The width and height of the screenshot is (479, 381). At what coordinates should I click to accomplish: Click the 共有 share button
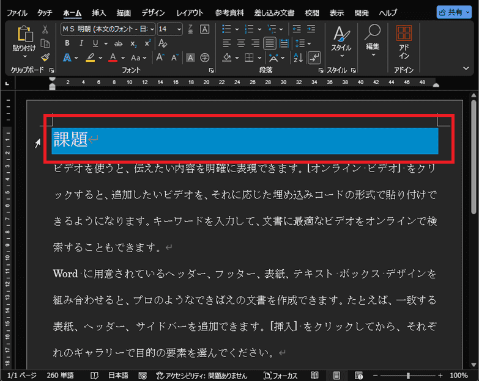tap(454, 12)
